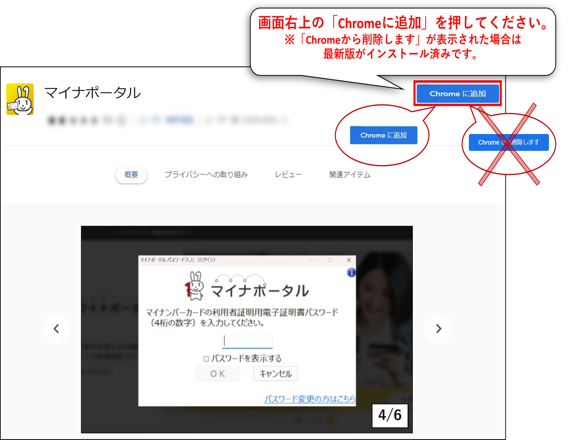Open the 概要 tab
Viewport: 569px width, 440px height.
131,175
